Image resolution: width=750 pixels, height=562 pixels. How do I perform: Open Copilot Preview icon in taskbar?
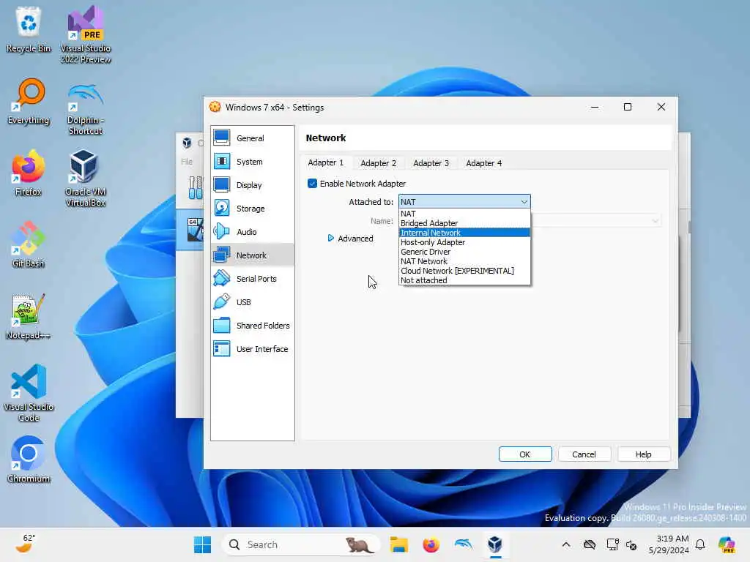click(727, 544)
